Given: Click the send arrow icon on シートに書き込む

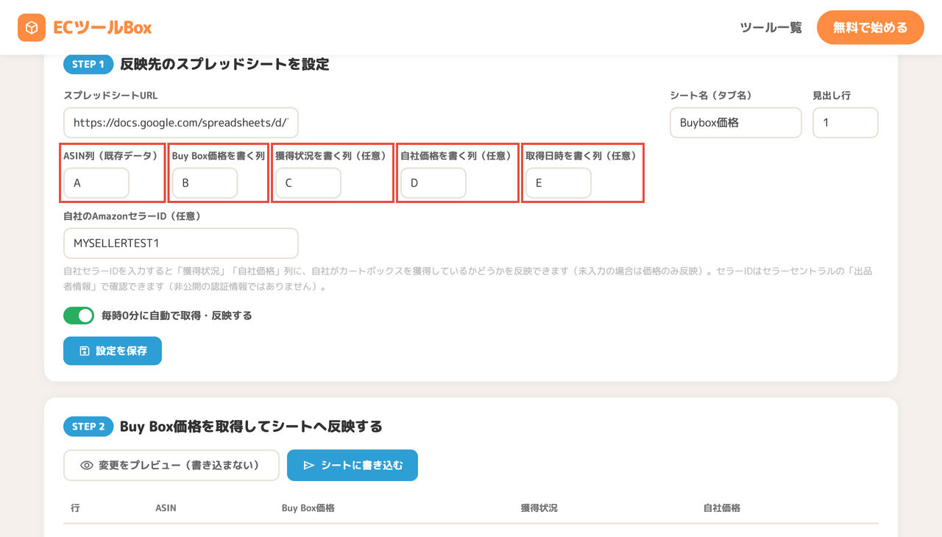Looking at the screenshot, I should point(308,466).
